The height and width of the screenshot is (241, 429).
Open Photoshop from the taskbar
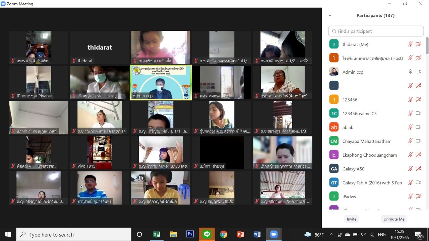(190, 234)
